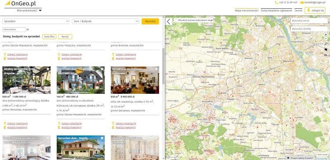330x160 pixels.
Task: Focus the Województwo filter input
Action: coord(14,29)
